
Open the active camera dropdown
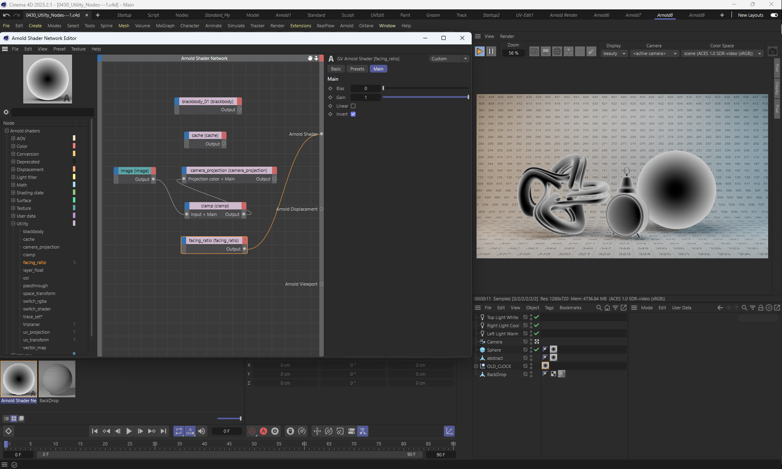pyautogui.click(x=655, y=53)
